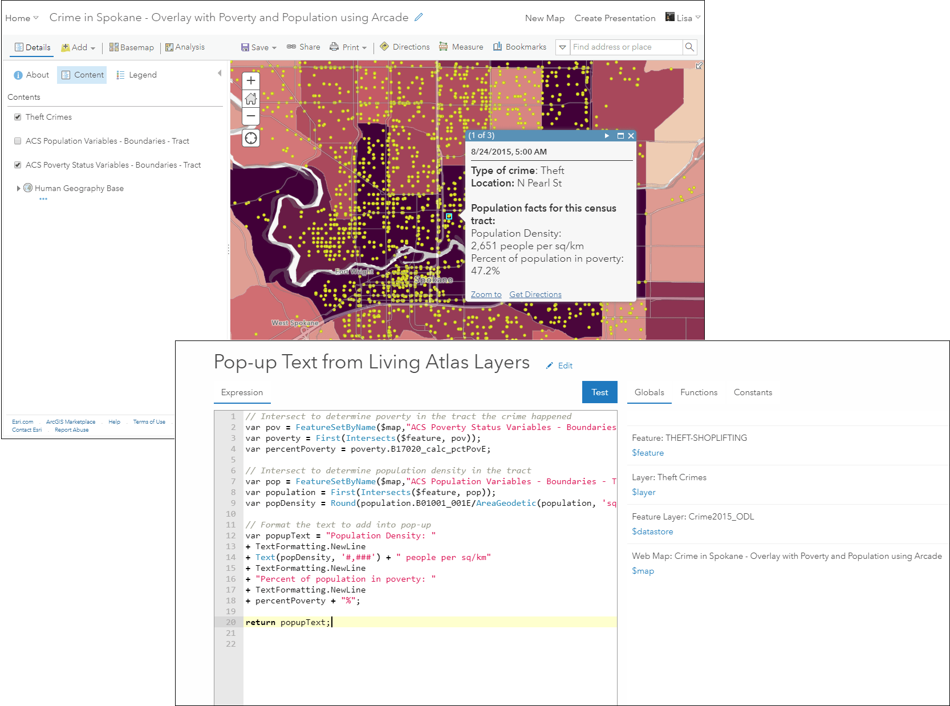Insert the $datastore global

coord(652,531)
